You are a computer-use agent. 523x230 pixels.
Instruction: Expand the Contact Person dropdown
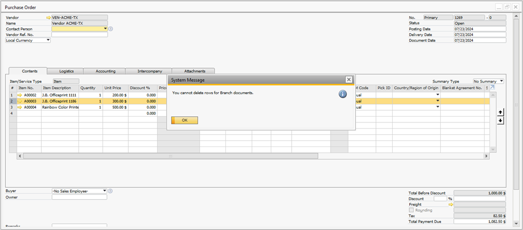(x=105, y=29)
